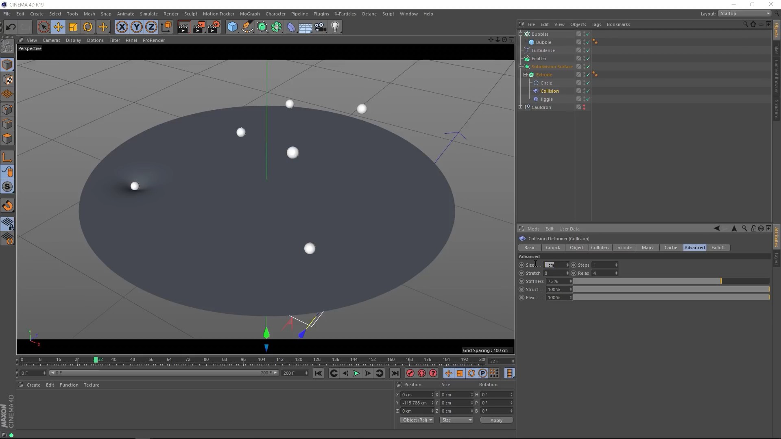The image size is (781, 439).
Task: Open the Layout Startup dropdown
Action: [744, 13]
